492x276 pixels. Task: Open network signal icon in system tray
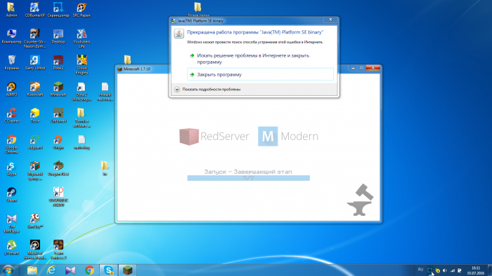pos(452,270)
